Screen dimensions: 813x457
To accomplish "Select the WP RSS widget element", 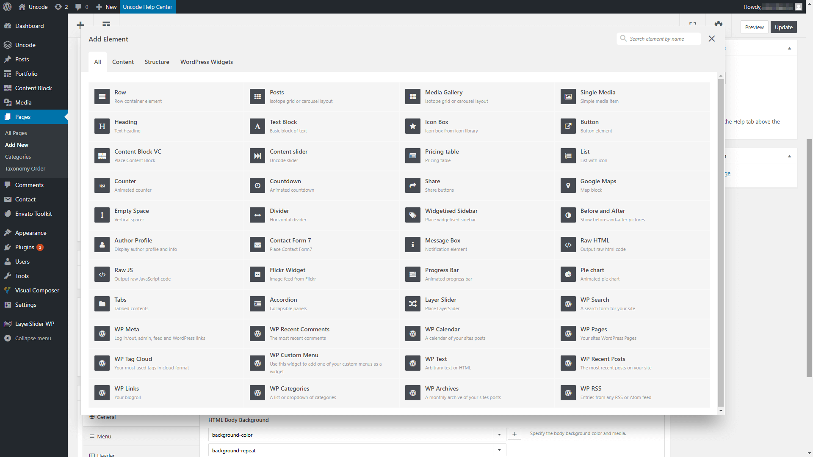I will click(633, 393).
